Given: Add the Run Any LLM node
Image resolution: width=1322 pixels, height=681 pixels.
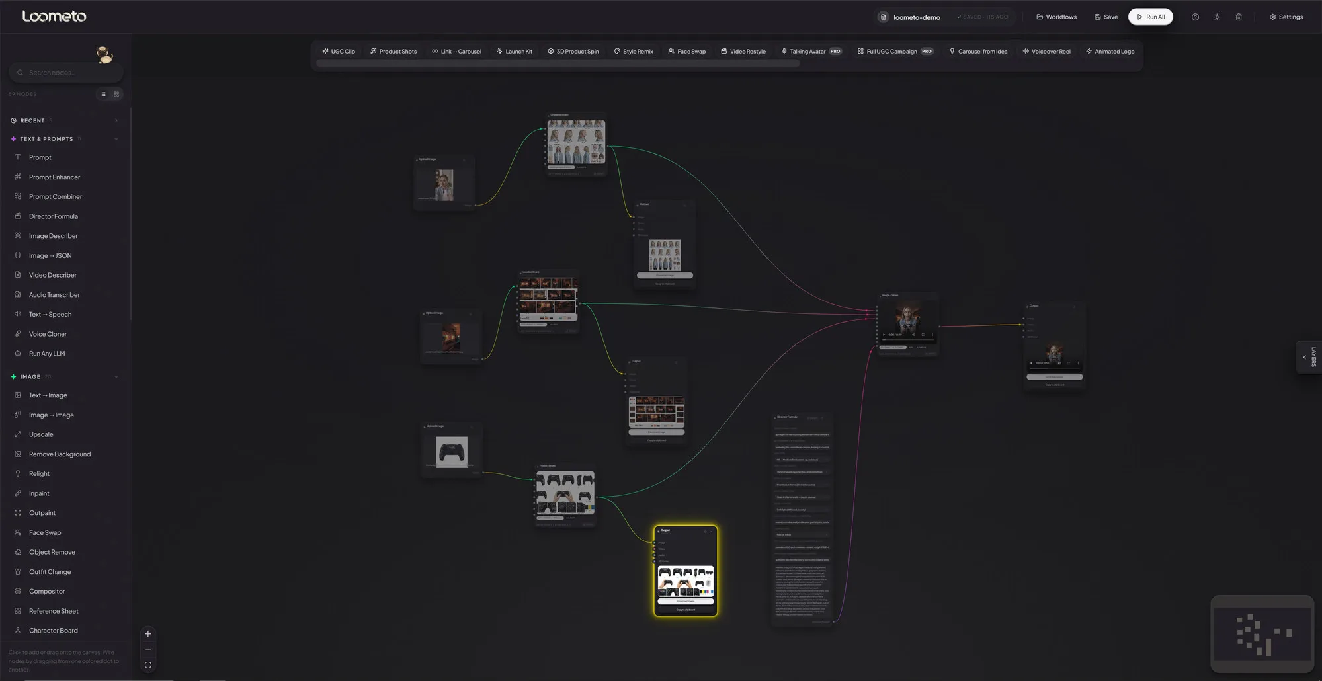Looking at the screenshot, I should pos(65,354).
